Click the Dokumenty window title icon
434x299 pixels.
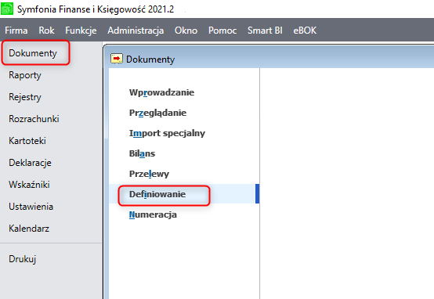pyautogui.click(x=117, y=59)
